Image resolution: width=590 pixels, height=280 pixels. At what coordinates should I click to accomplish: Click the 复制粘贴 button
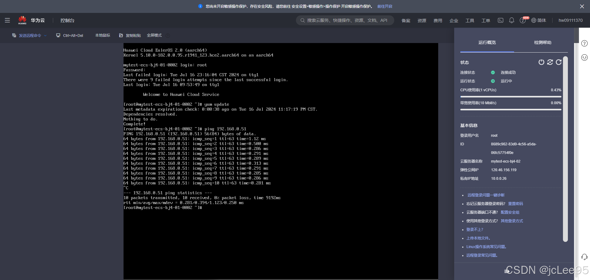130,35
